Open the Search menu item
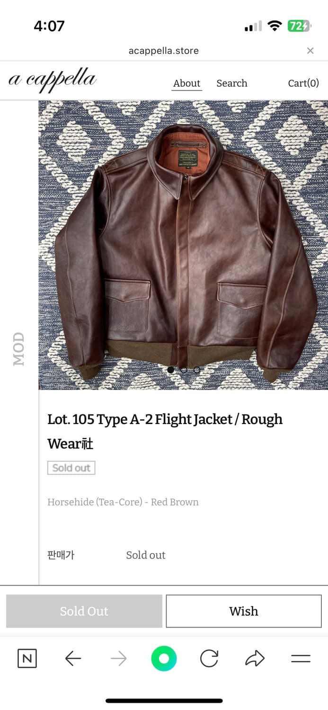 232,83
